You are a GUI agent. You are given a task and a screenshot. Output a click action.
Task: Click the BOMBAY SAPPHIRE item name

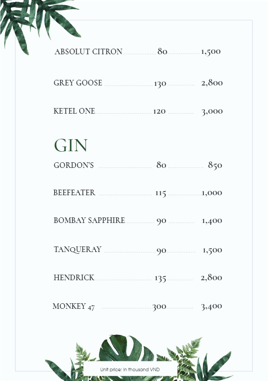point(89,220)
